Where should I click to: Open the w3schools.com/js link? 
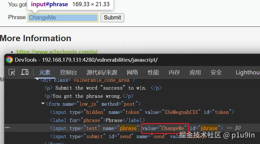57,52
